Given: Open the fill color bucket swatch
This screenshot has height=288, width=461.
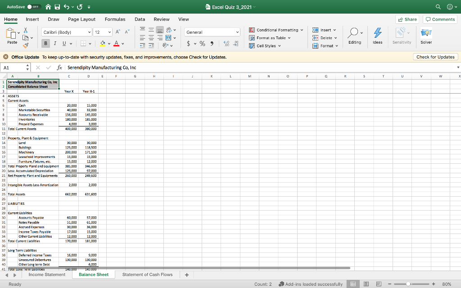Looking at the screenshot, I should coord(103,44).
